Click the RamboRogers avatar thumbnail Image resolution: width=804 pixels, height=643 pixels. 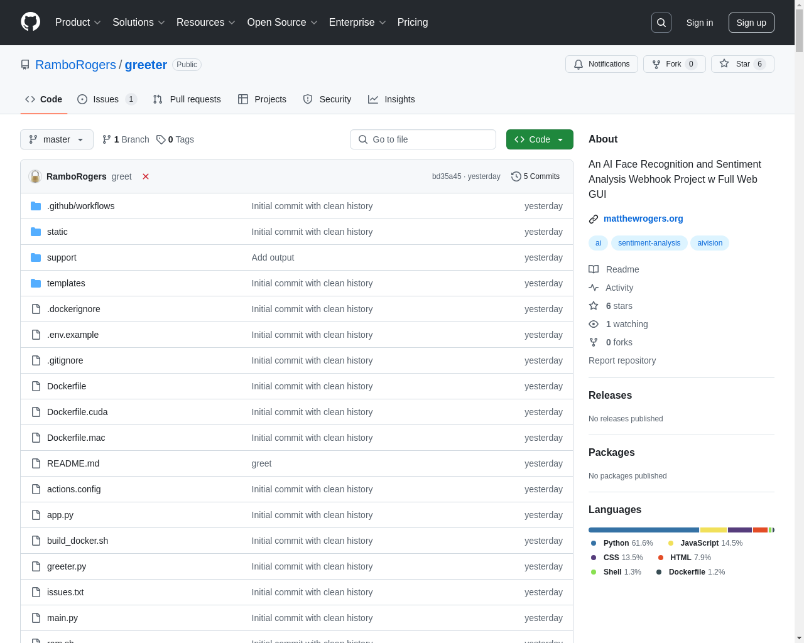point(35,176)
